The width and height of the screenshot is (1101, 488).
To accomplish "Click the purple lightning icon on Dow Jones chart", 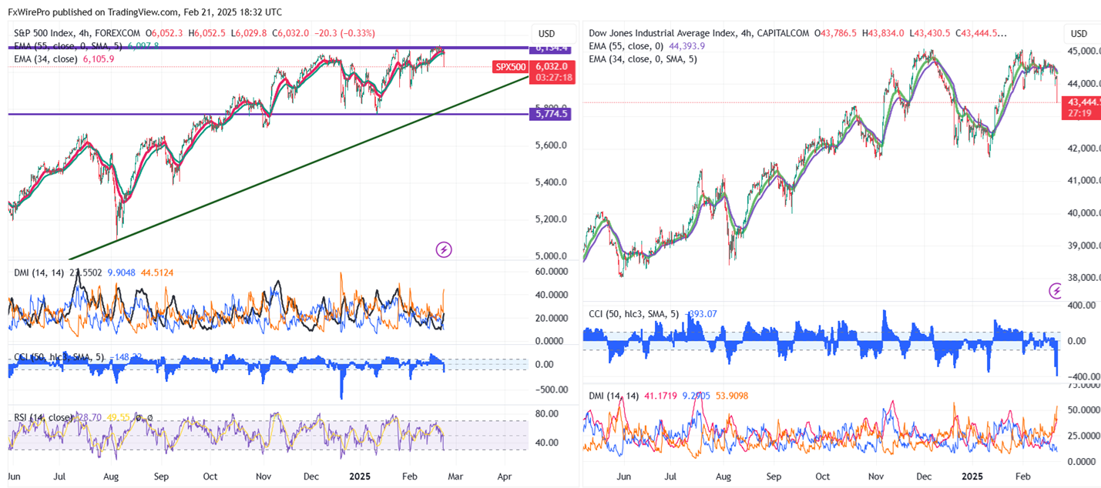I will click(1057, 291).
